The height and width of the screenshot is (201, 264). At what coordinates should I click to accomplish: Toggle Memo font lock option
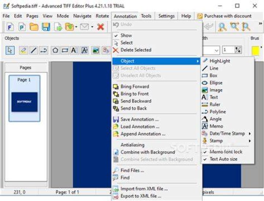227,151
